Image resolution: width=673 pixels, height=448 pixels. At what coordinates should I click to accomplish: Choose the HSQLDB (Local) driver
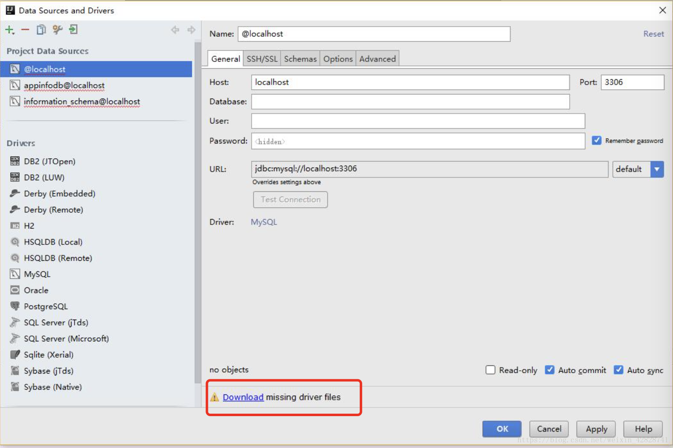click(x=53, y=242)
